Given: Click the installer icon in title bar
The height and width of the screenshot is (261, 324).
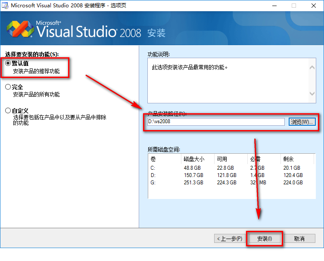Looking at the screenshot, I should click(x=5, y=6).
